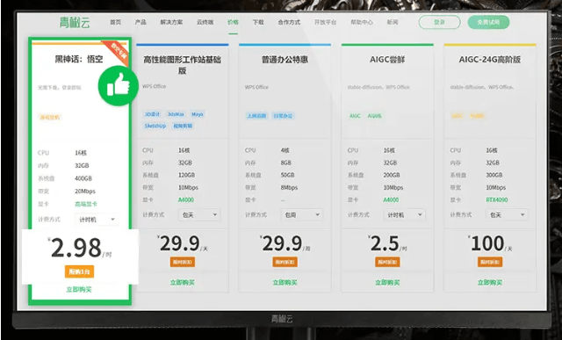The height and width of the screenshot is (340, 562).
Task: Open the 帮助中心 nav item
Action: coord(362,22)
